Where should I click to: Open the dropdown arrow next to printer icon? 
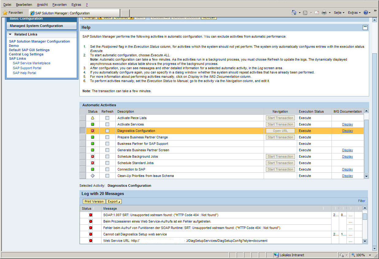click(330, 13)
